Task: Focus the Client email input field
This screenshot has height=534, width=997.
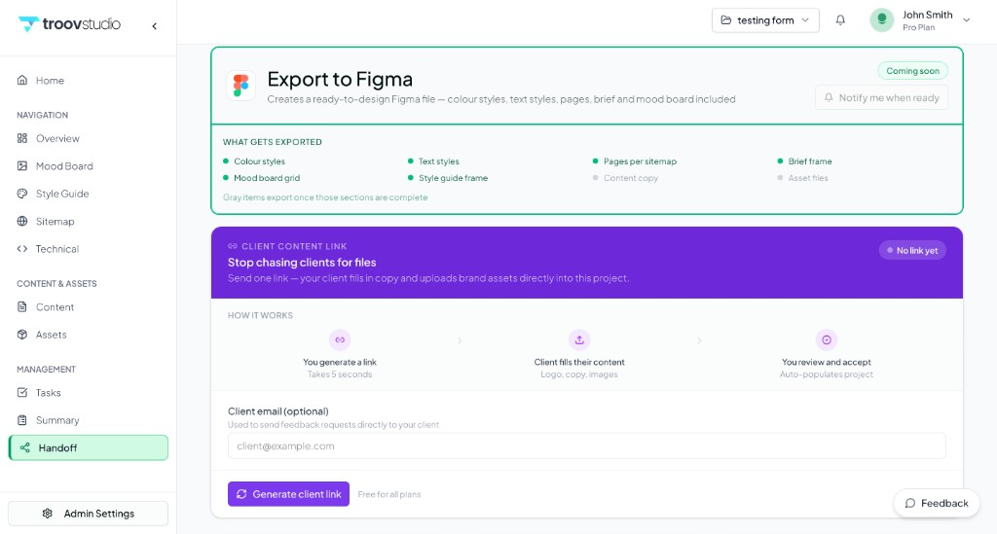Action: pos(587,446)
